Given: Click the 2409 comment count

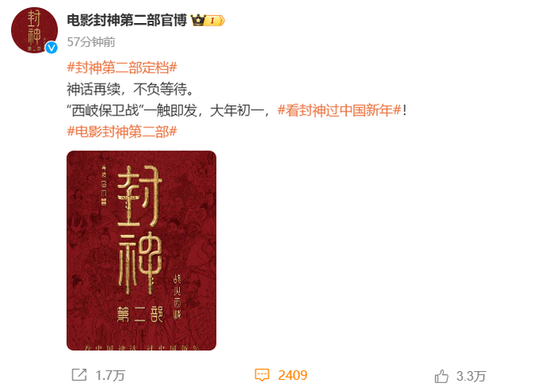Looking at the screenshot, I should coord(293,375).
